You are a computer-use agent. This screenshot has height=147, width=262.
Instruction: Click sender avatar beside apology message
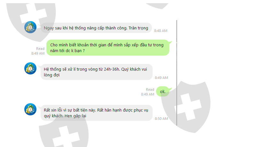pyautogui.click(x=30, y=109)
